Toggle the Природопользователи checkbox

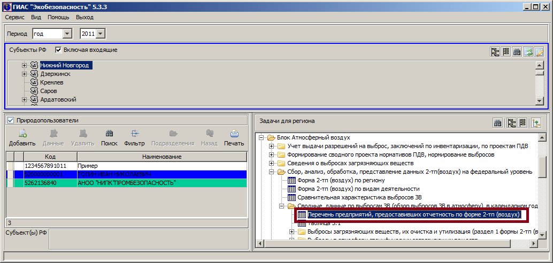click(11, 121)
